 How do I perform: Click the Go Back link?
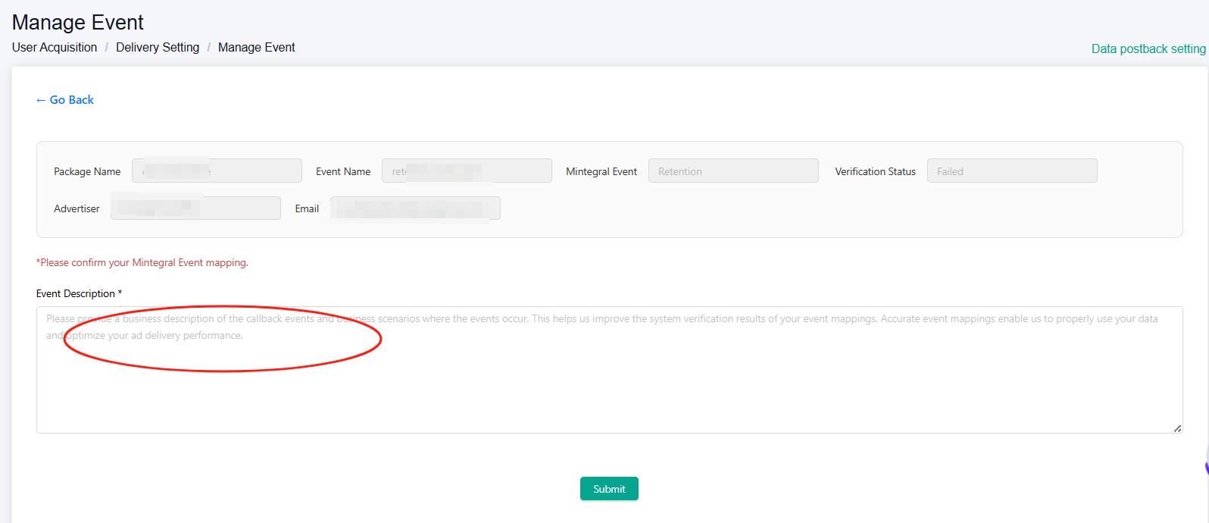[x=65, y=100]
